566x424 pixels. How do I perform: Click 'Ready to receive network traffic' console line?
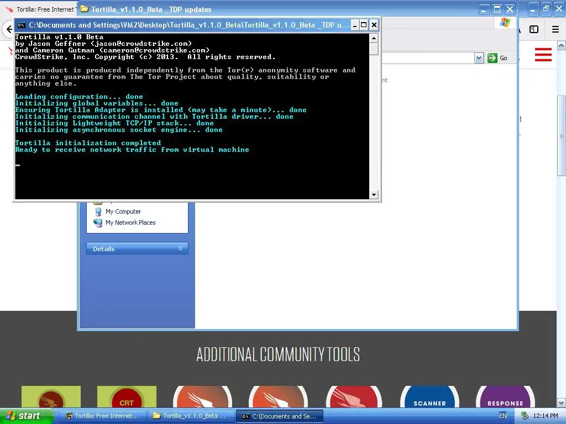[132, 150]
